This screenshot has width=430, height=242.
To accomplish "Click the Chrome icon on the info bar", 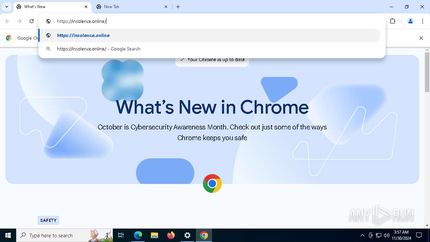I will pos(9,38).
